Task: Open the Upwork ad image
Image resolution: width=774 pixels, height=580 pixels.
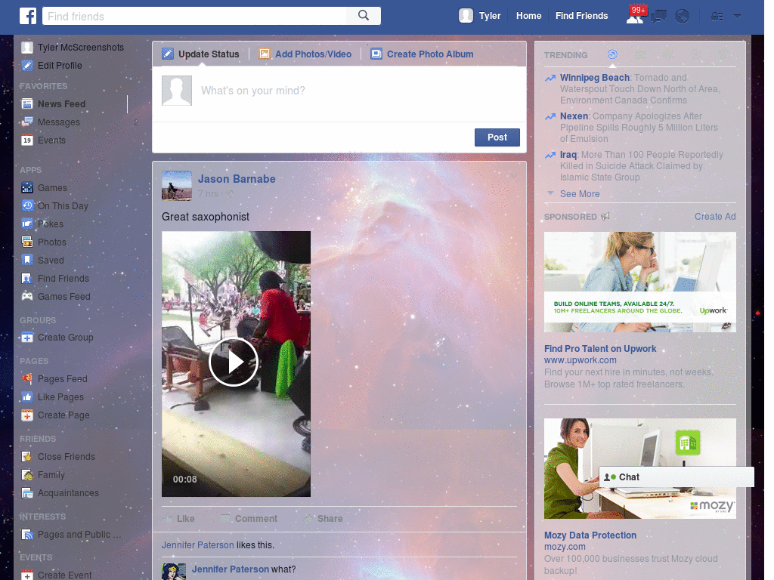Action: tap(639, 282)
